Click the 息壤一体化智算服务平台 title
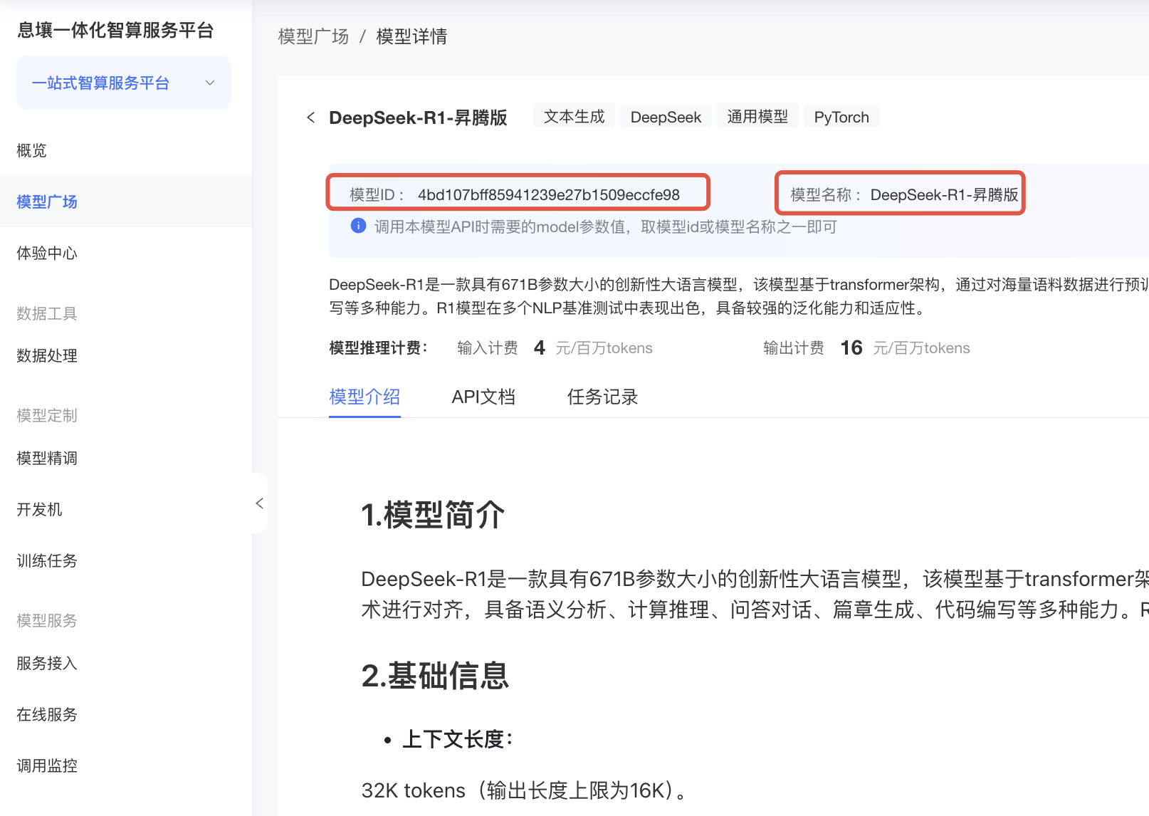Viewport: 1149px width, 816px height. click(x=115, y=30)
